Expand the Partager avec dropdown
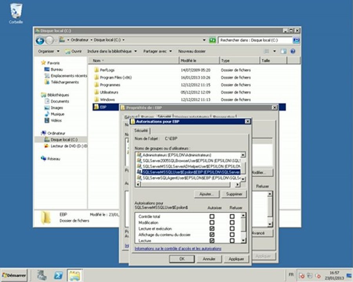The image size is (353, 282). 157,51
